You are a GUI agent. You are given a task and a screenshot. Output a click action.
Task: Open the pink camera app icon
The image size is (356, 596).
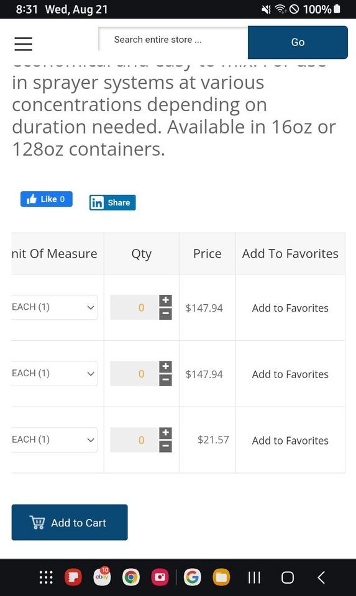tap(160, 577)
